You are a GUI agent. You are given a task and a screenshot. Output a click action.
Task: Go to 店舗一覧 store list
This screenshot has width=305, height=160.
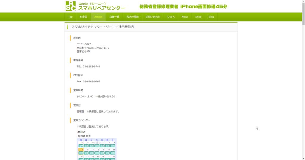click(x=114, y=17)
